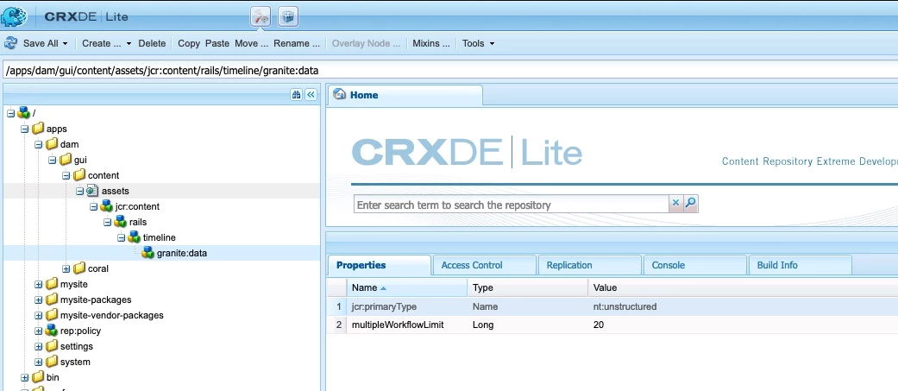Viewport: 898px width, 391px height.
Task: Click the apps folder icon
Action: coord(38,129)
